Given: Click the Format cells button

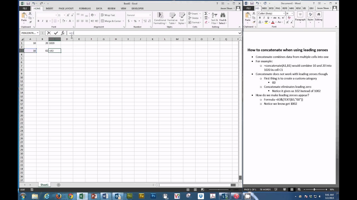Looking at the screenshot, I should click(x=195, y=22).
